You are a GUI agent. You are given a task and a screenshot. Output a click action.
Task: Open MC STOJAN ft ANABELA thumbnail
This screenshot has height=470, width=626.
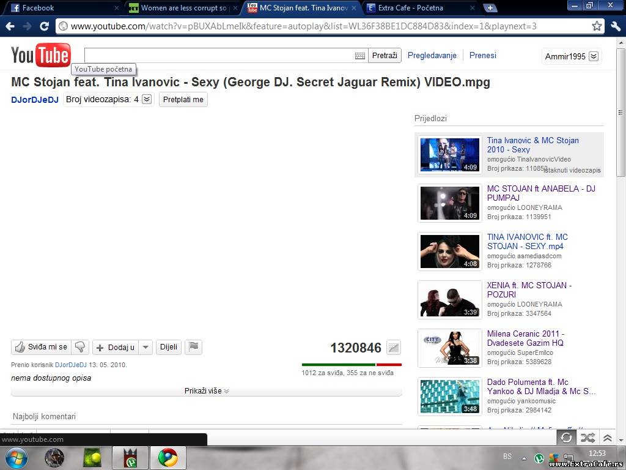(450, 203)
